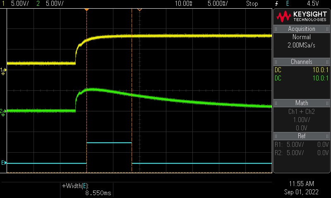The height and width of the screenshot is (198, 331).
Task: Click the 8.550ms measurement value
Action: click(x=98, y=193)
